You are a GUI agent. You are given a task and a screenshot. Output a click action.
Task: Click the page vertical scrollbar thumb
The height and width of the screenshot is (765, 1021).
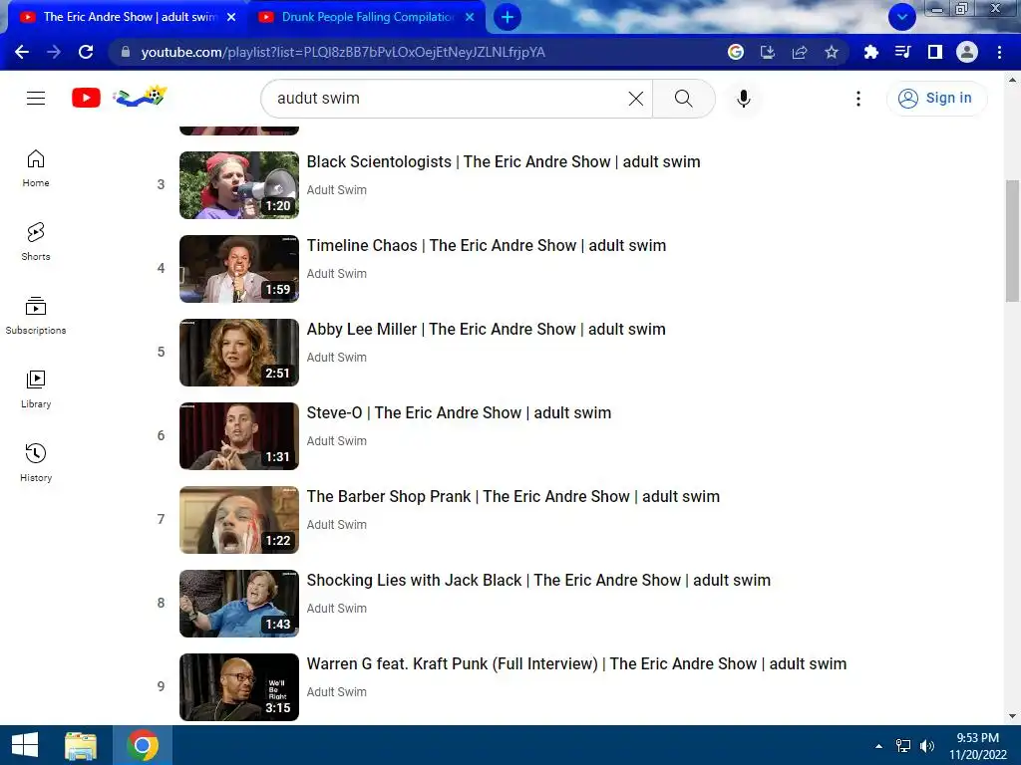point(1013,241)
